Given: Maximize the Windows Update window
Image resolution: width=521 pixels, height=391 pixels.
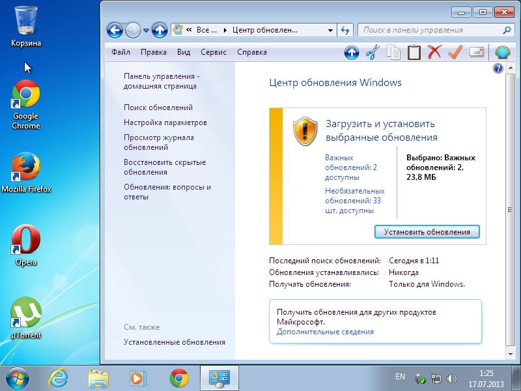Looking at the screenshot, I should tap(483, 12).
